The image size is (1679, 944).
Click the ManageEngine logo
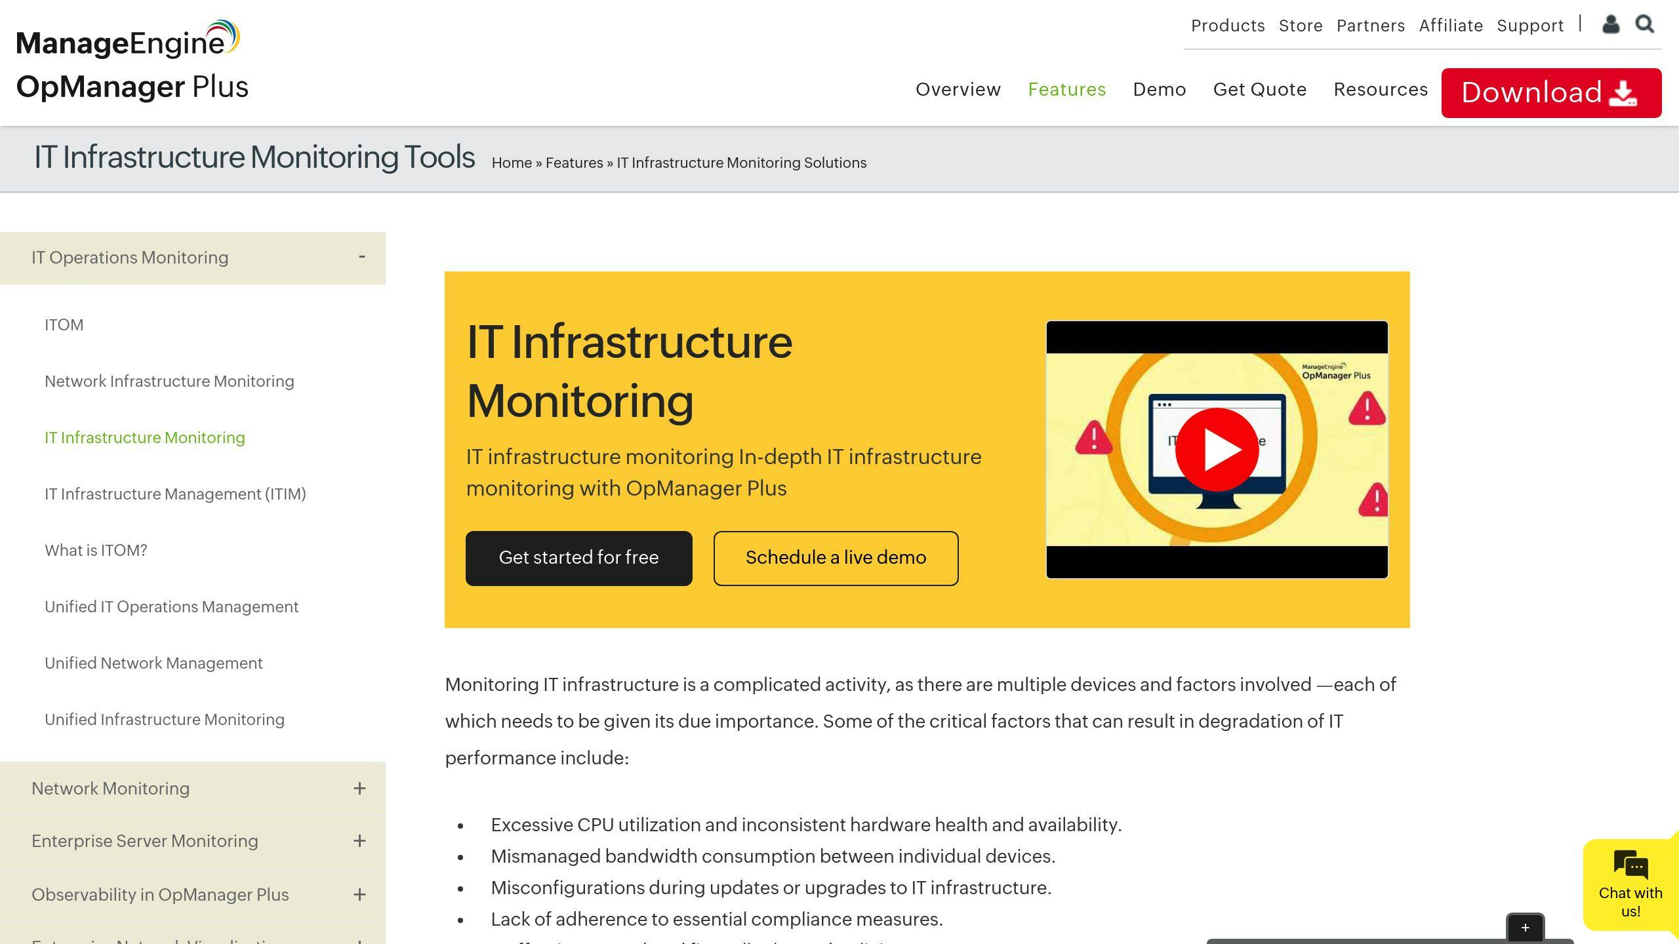128,39
